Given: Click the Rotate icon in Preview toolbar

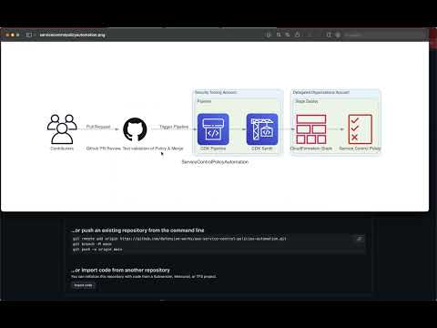Looking at the screenshot, I should coord(329,35).
